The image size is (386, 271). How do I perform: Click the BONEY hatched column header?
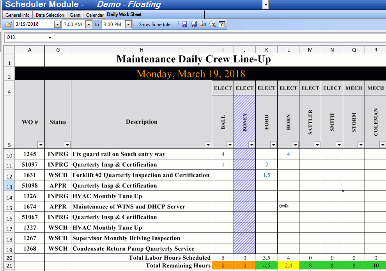tap(245, 122)
